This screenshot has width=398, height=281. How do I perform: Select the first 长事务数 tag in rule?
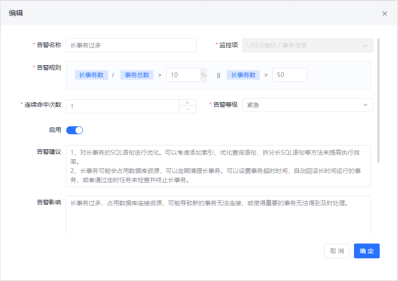[x=91, y=75]
